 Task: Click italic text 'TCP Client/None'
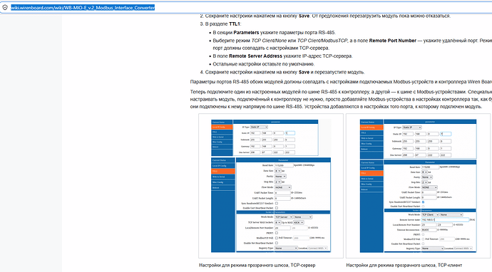point(269,41)
